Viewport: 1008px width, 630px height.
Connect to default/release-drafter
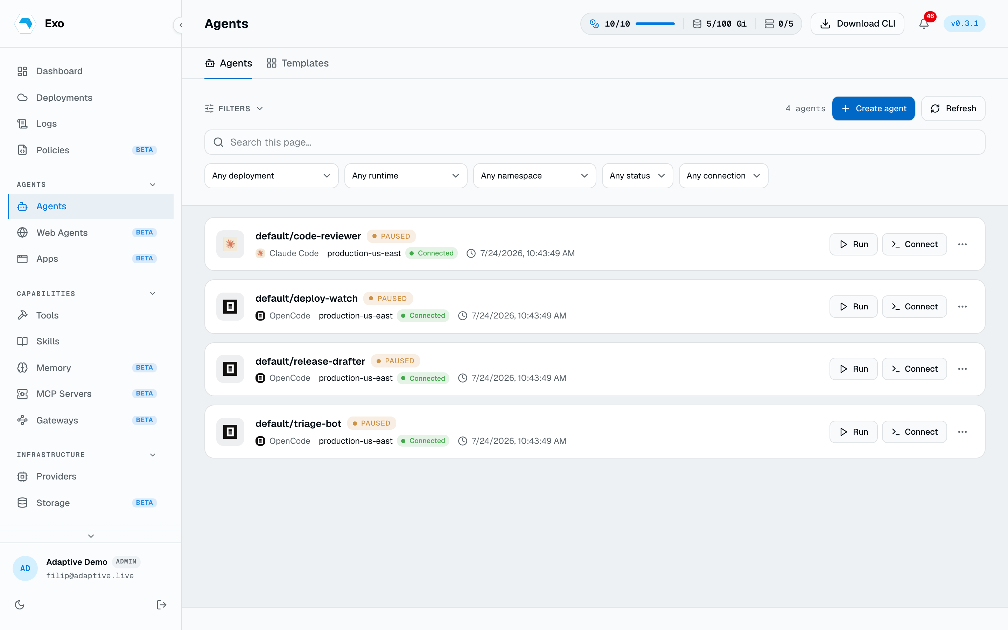click(914, 369)
